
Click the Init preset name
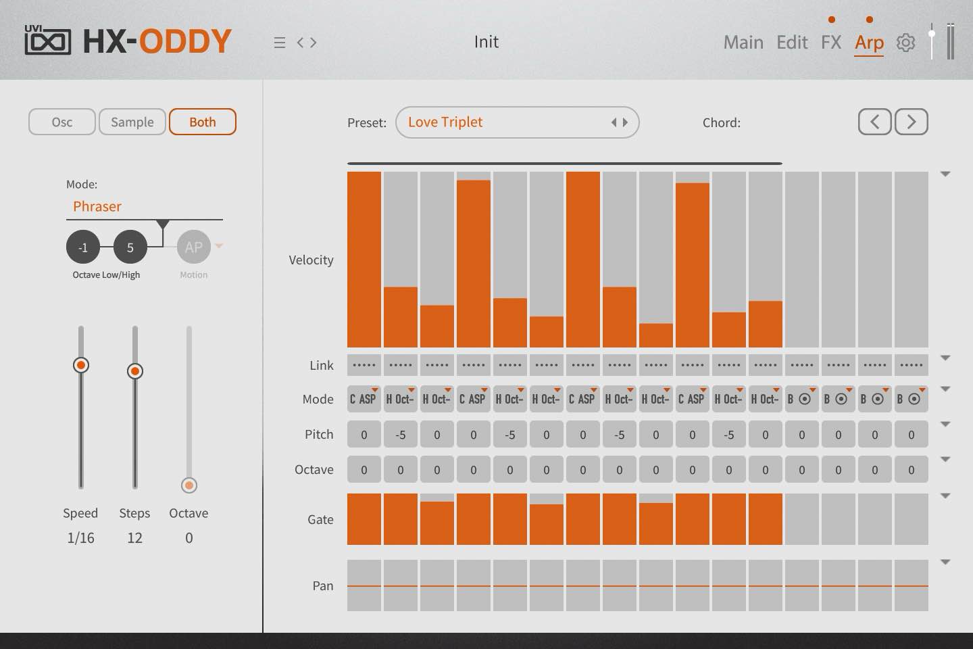click(487, 42)
